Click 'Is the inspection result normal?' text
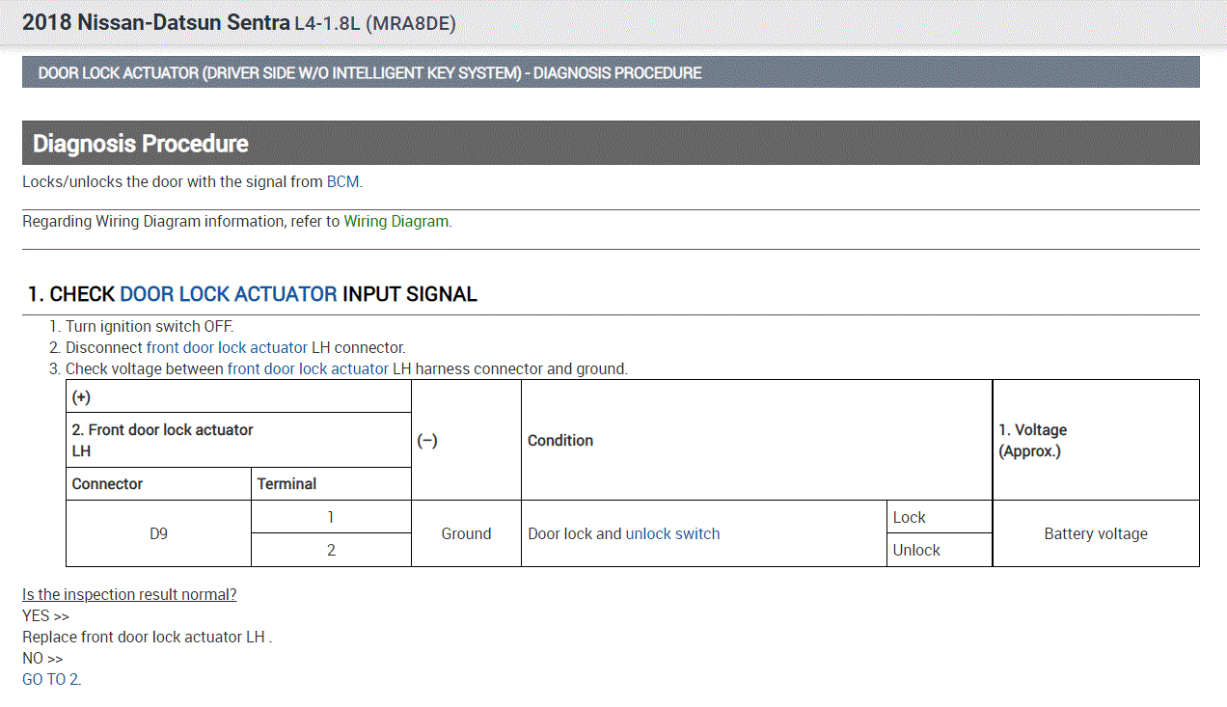The height and width of the screenshot is (707, 1227). pyautogui.click(x=129, y=594)
